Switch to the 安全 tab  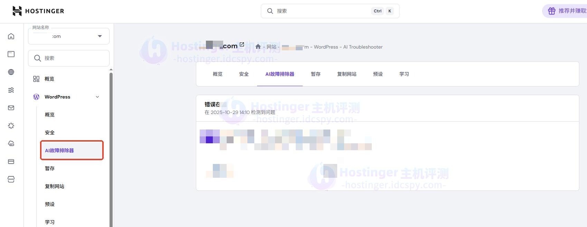click(x=244, y=74)
